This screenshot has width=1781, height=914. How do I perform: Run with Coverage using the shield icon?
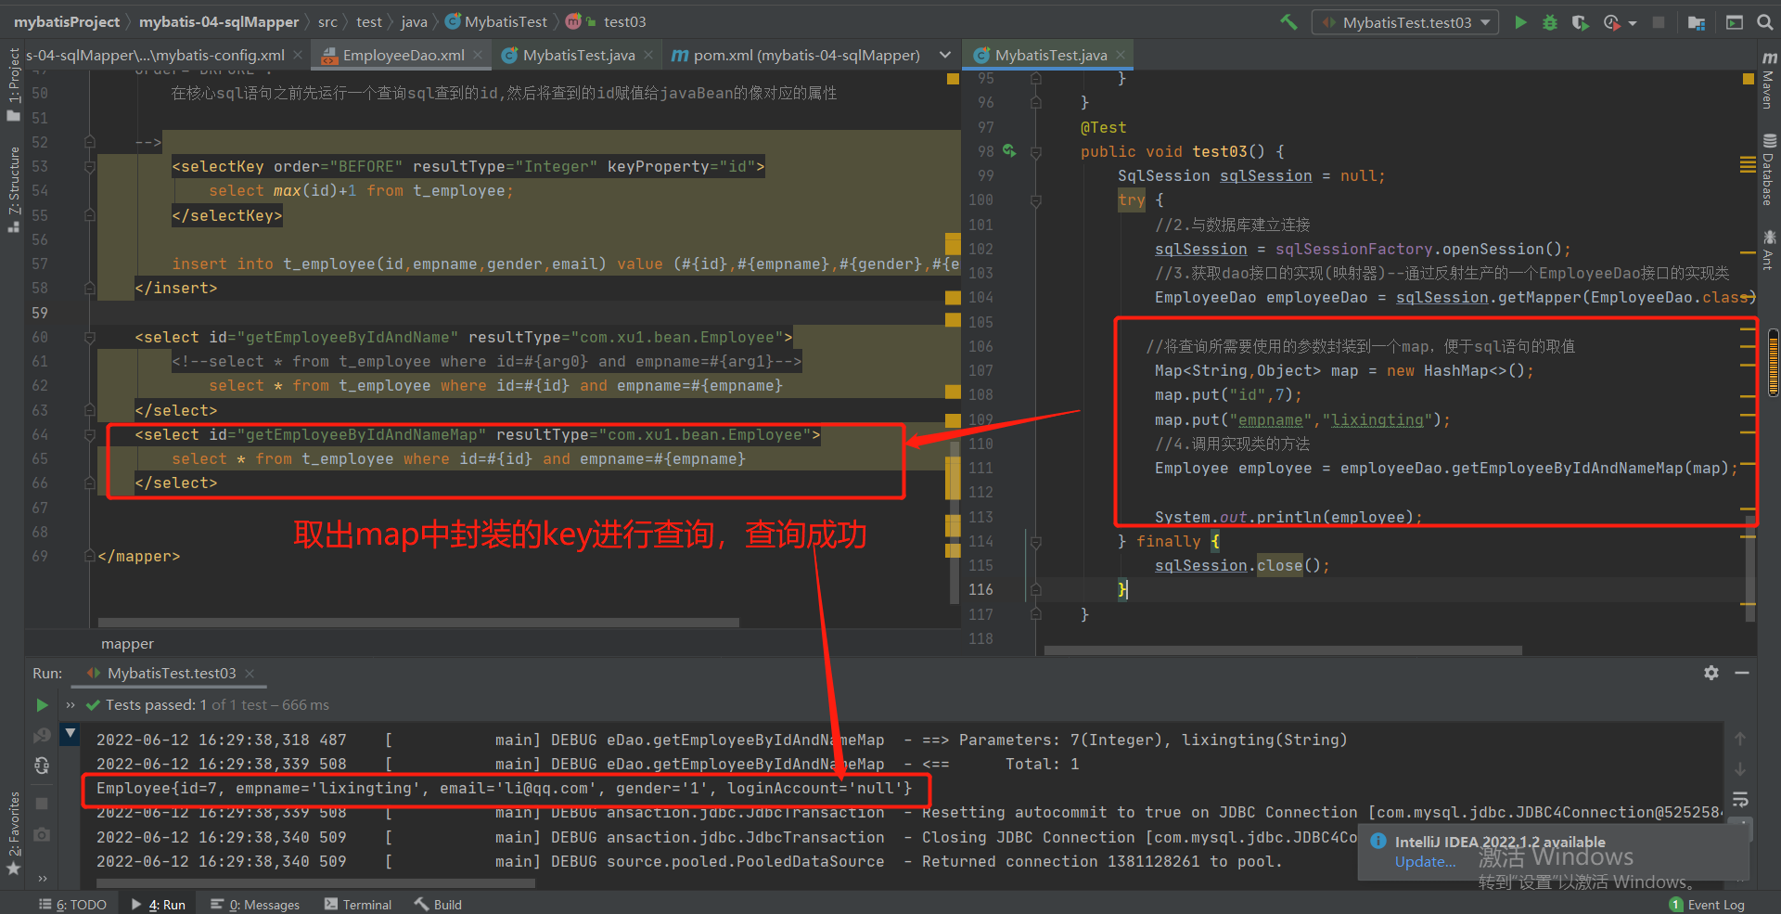click(x=1580, y=22)
